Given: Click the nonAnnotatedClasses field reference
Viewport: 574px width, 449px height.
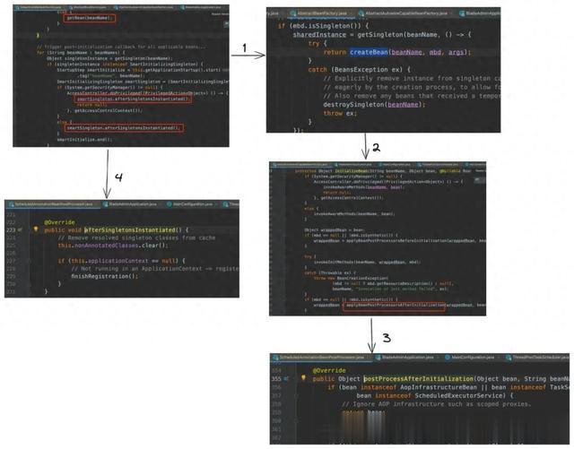Looking at the screenshot, I should coord(107,246).
